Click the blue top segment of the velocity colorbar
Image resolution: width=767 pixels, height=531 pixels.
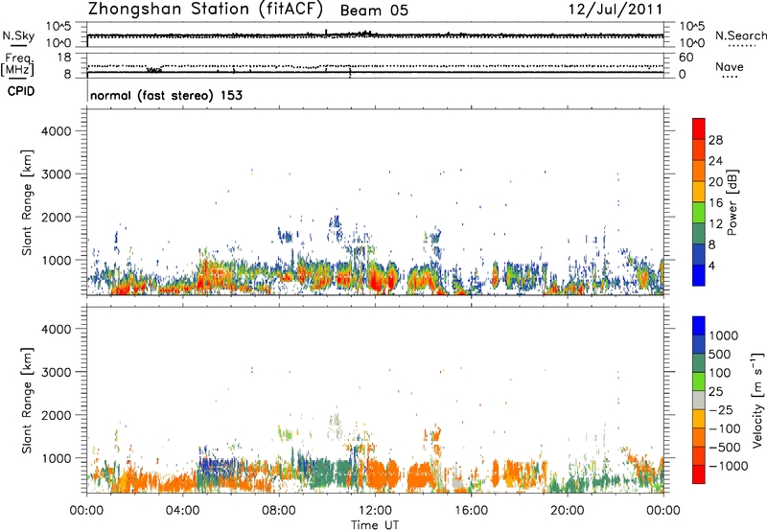point(699,326)
